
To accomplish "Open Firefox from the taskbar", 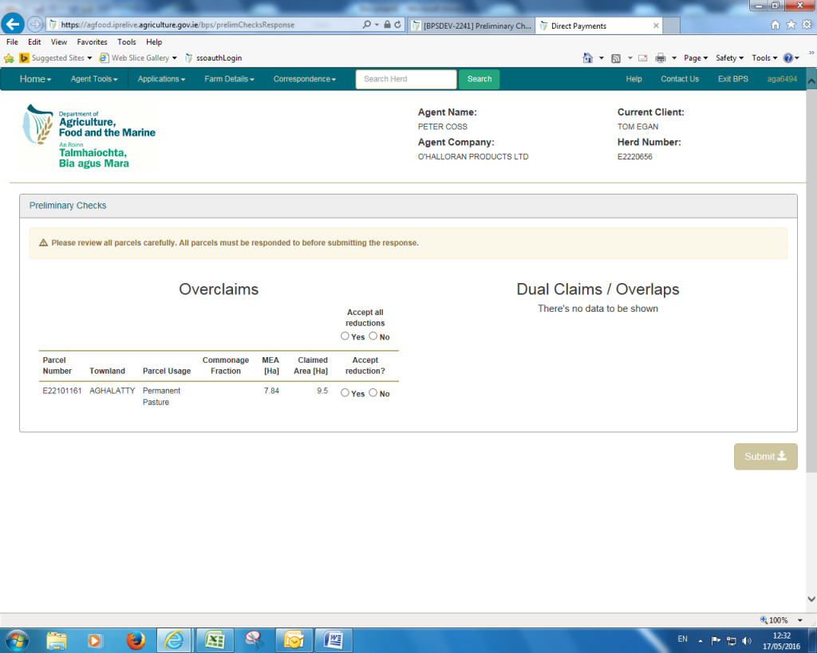I will coord(136,639).
